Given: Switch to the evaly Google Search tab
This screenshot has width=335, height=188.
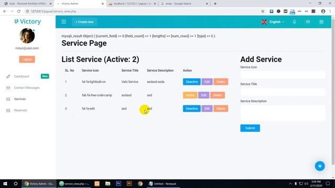Looking at the screenshot, I should pos(184,4).
